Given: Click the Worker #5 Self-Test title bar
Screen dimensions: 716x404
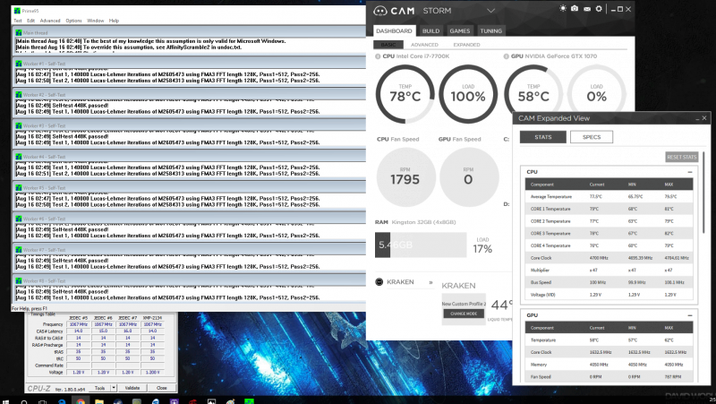Looking at the screenshot, I should pos(189,187).
